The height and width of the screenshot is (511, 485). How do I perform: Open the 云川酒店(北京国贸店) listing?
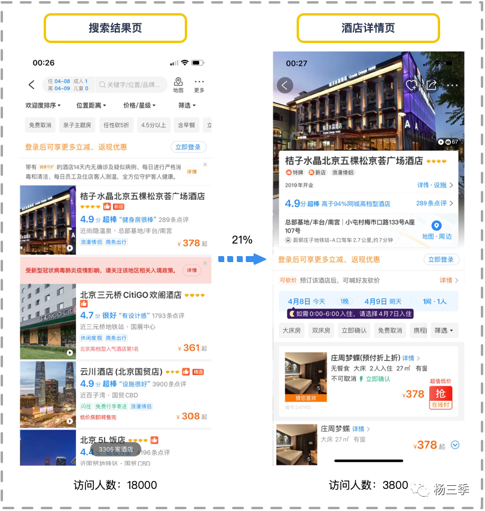[115, 394]
